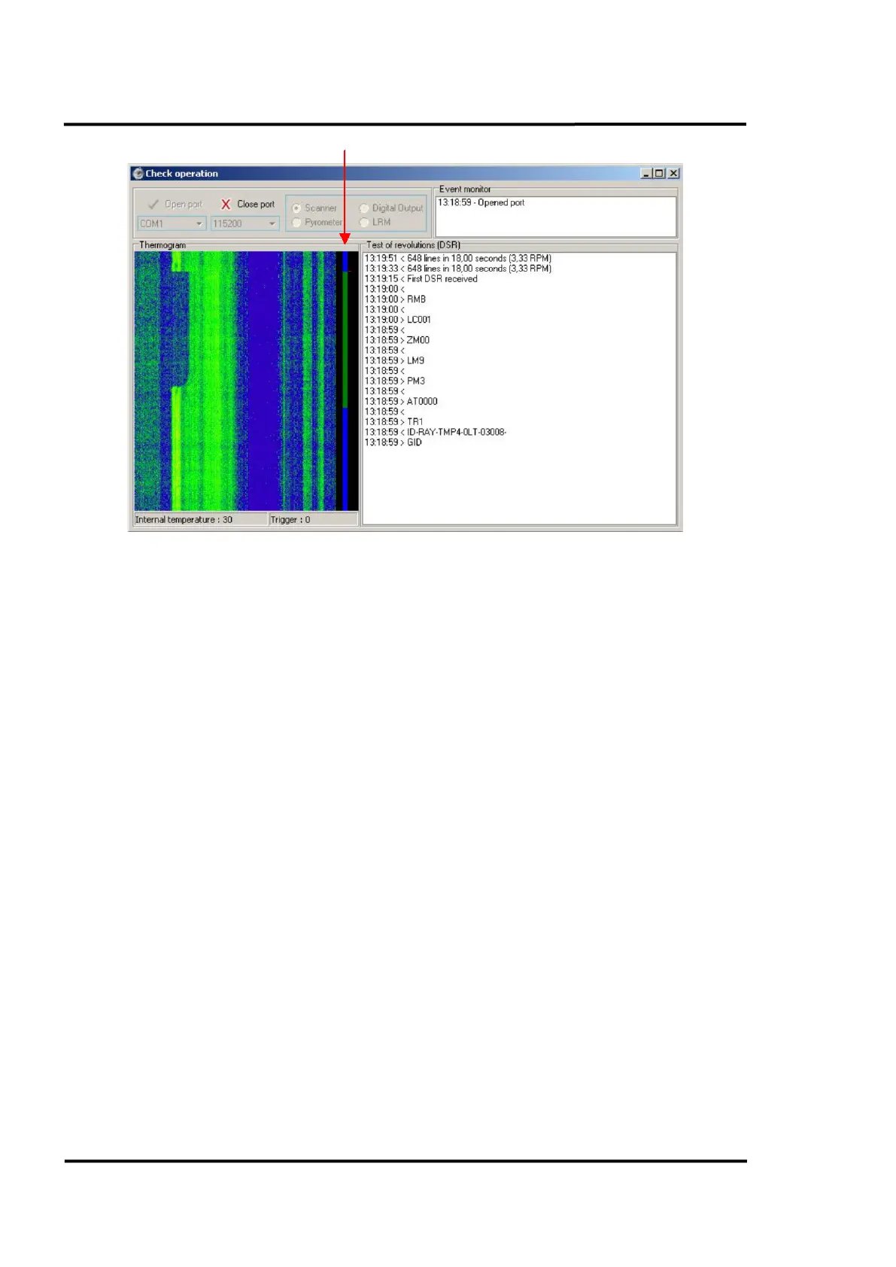The height and width of the screenshot is (1267, 896).
Task: Open the 115200 baud rate dropdown
Action: 245,223
